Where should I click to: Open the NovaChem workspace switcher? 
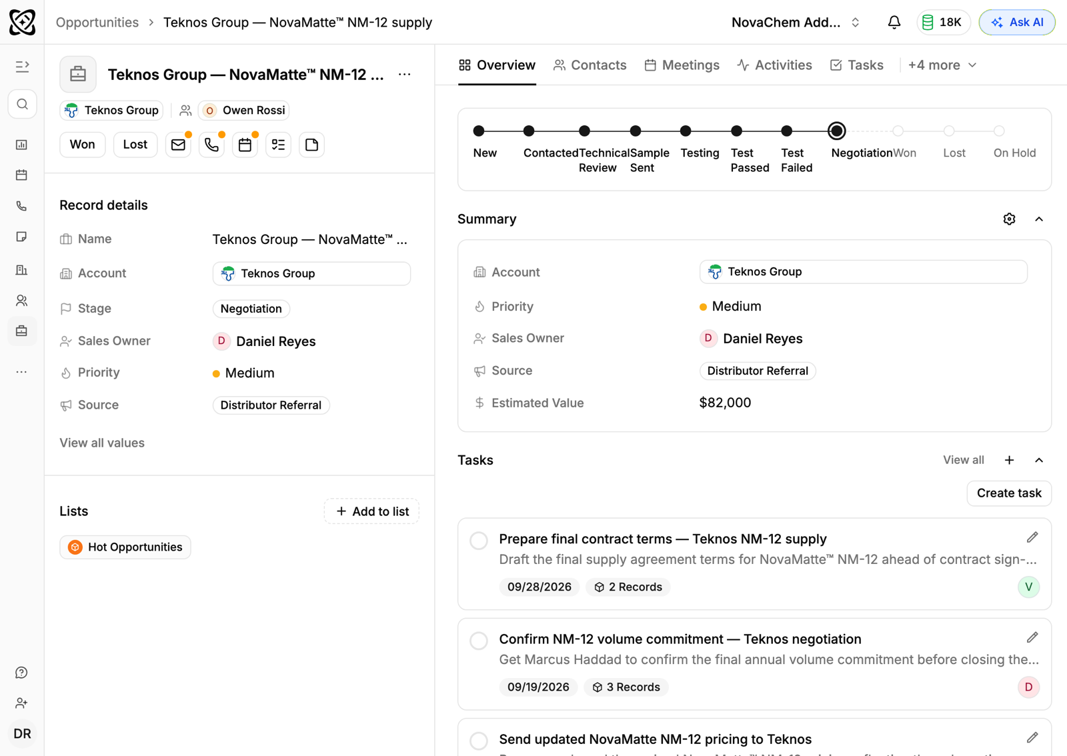[x=796, y=22]
